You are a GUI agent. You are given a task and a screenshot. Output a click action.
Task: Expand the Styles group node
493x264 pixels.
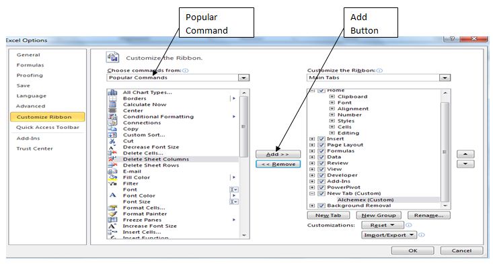pos(332,121)
